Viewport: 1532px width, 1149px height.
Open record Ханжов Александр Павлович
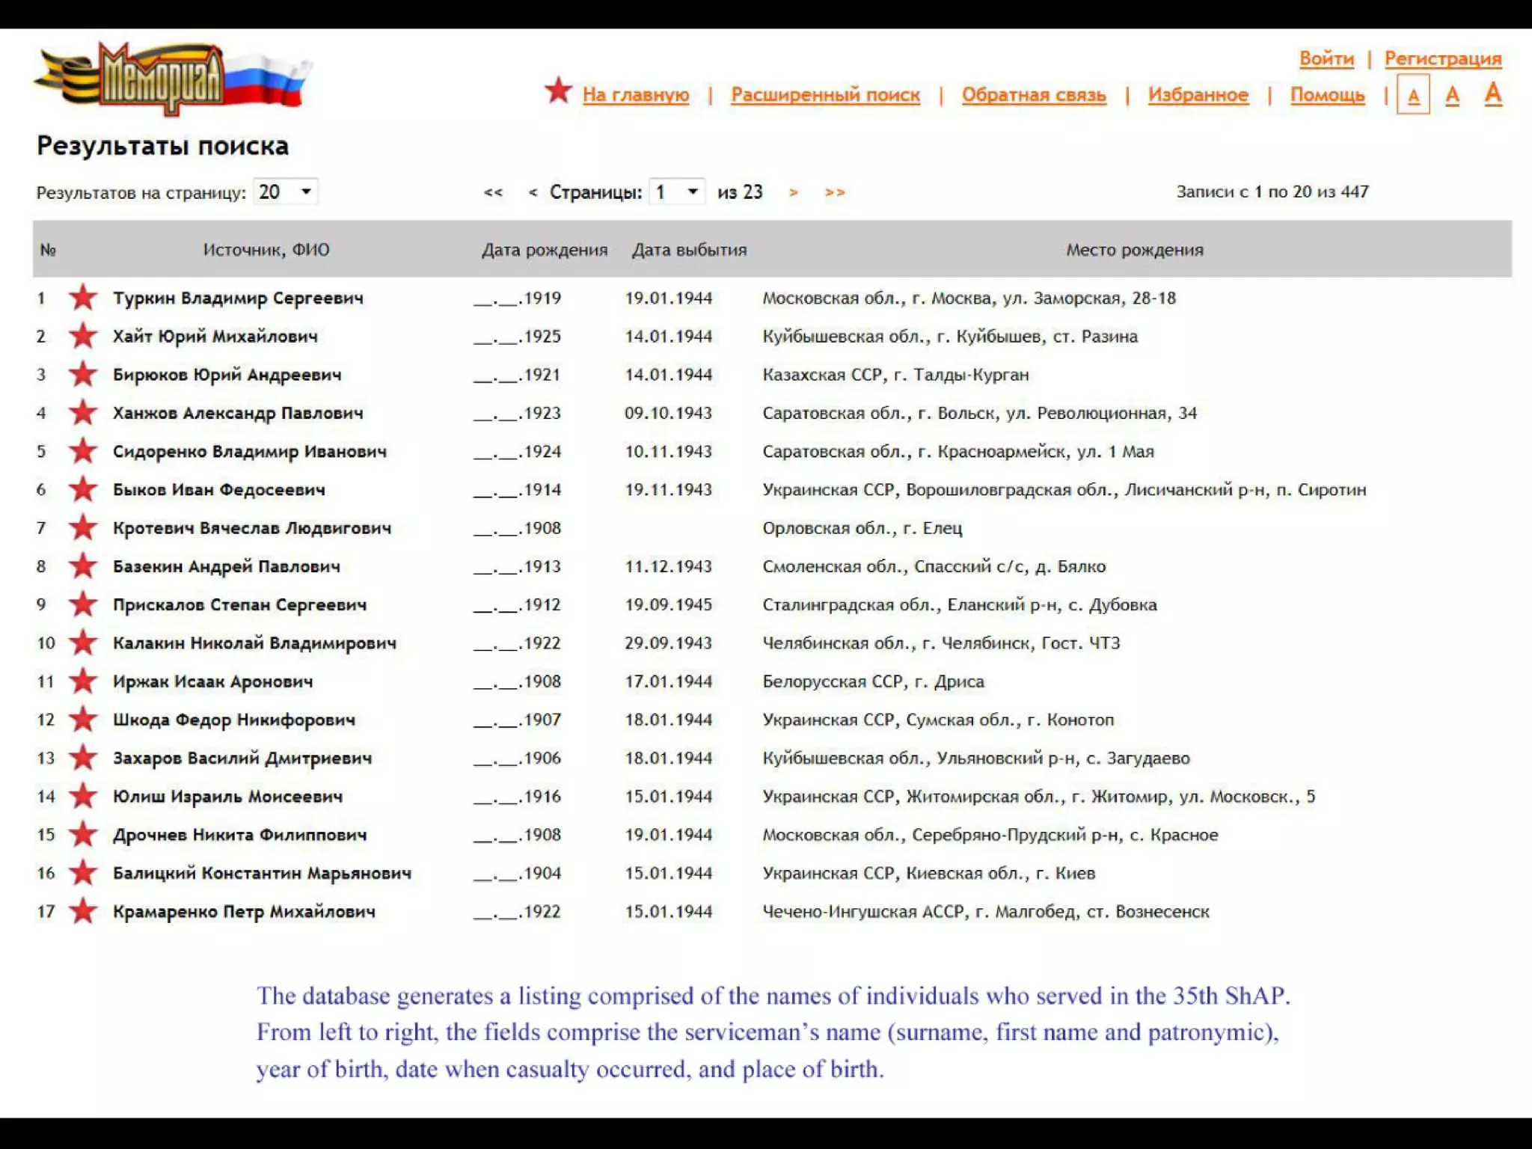[238, 413]
